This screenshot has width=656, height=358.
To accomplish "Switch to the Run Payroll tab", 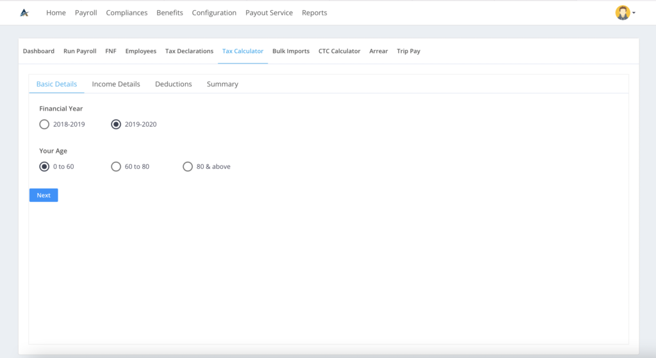I will [80, 51].
